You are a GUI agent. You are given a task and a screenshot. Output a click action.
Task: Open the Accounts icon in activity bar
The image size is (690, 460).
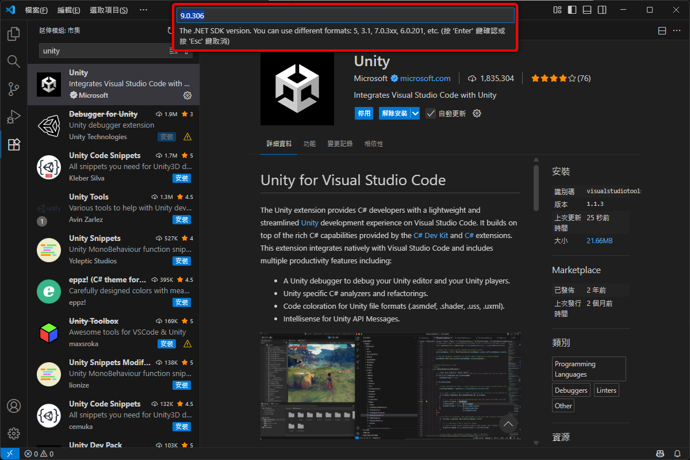[14, 406]
